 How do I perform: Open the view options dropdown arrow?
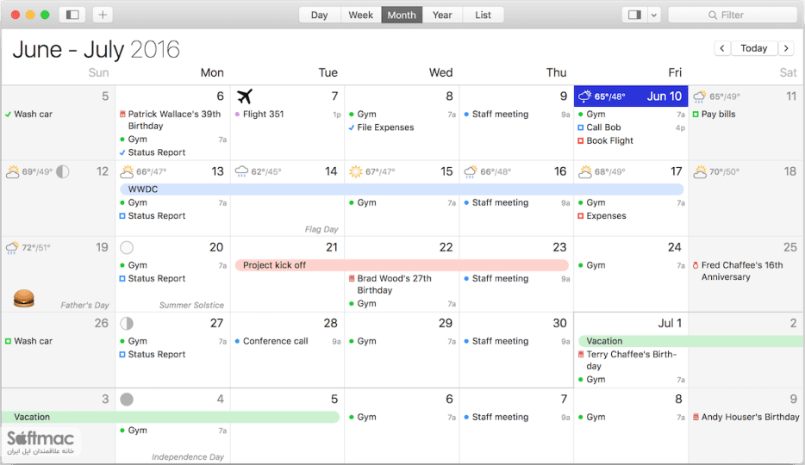[654, 15]
